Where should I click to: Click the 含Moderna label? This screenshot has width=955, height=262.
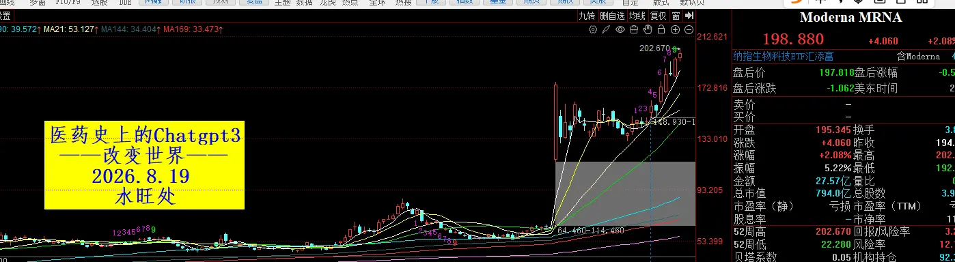(918, 57)
